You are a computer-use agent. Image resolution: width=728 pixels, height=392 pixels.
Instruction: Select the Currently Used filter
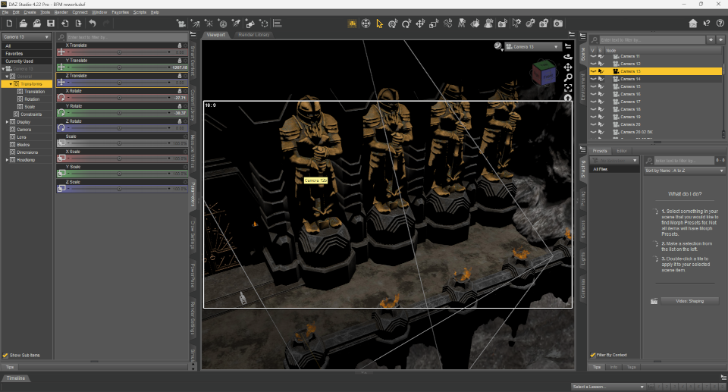[x=27, y=61]
